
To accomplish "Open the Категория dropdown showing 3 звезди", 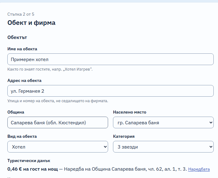I will click(x=163, y=147).
